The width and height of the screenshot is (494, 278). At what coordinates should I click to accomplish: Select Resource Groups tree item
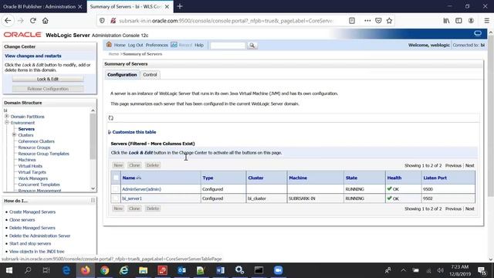pyautogui.click(x=34, y=147)
